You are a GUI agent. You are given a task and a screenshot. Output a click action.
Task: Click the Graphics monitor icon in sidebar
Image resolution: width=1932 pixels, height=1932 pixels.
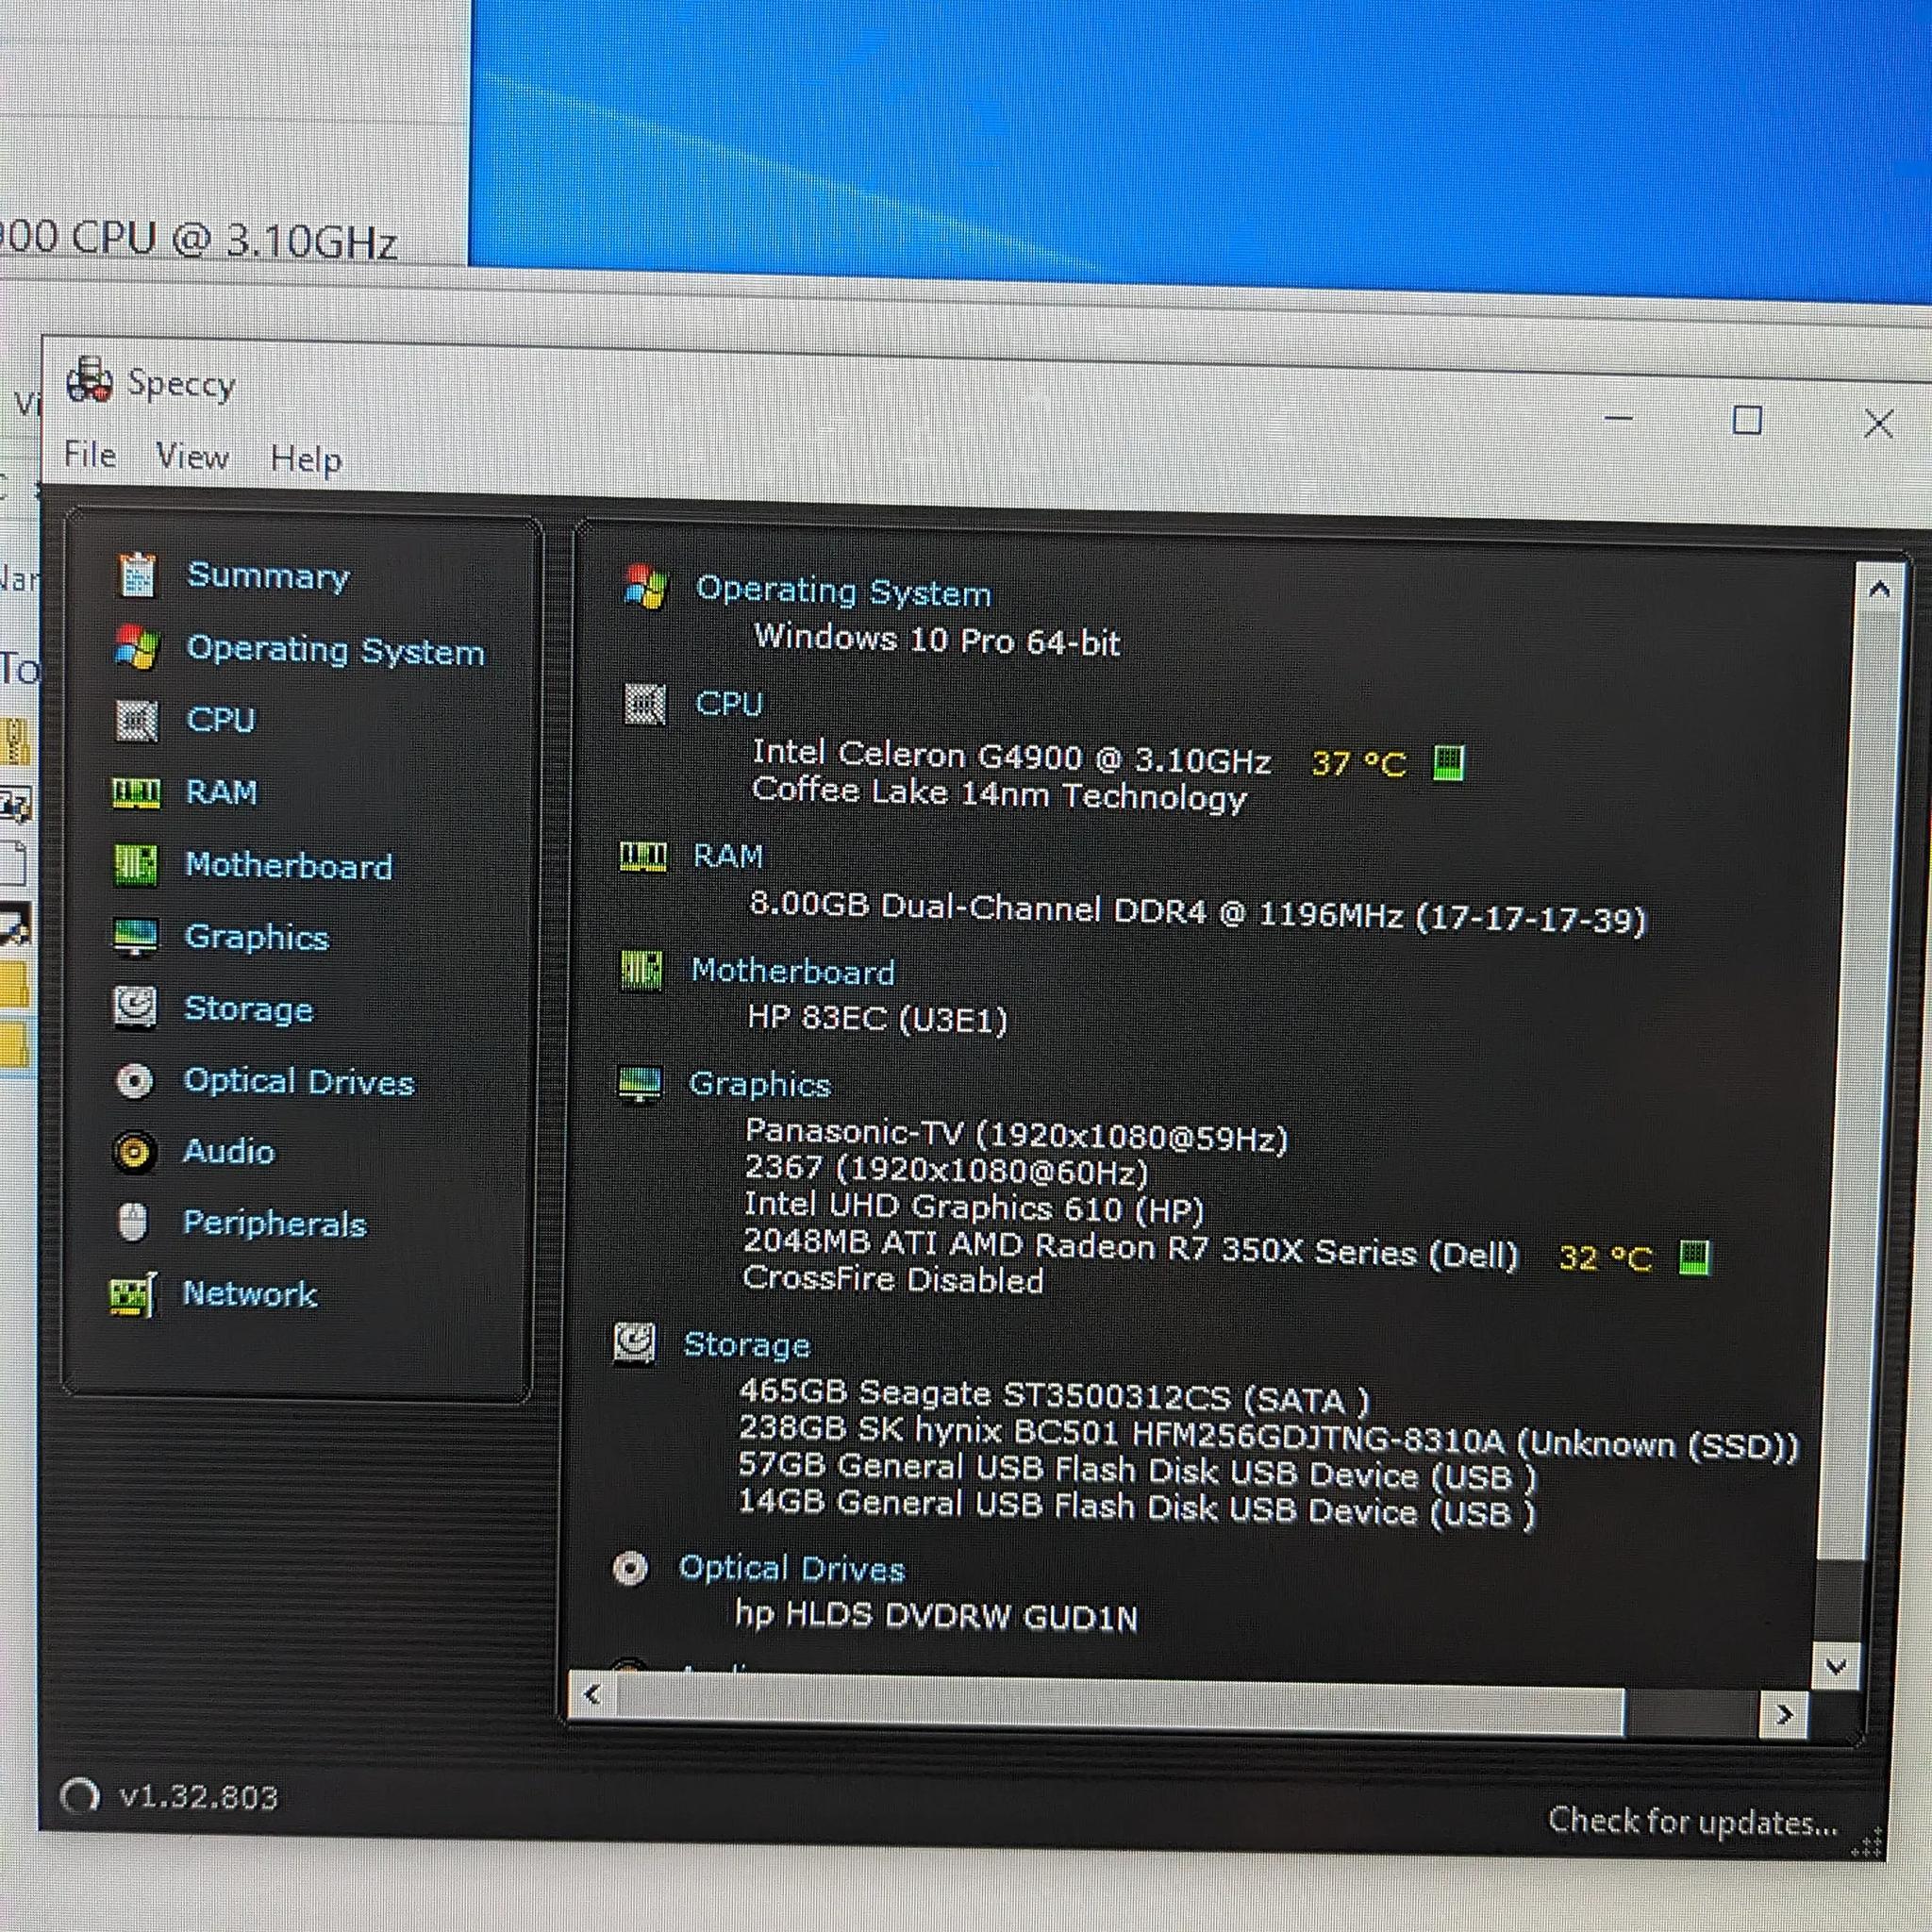pos(135,938)
